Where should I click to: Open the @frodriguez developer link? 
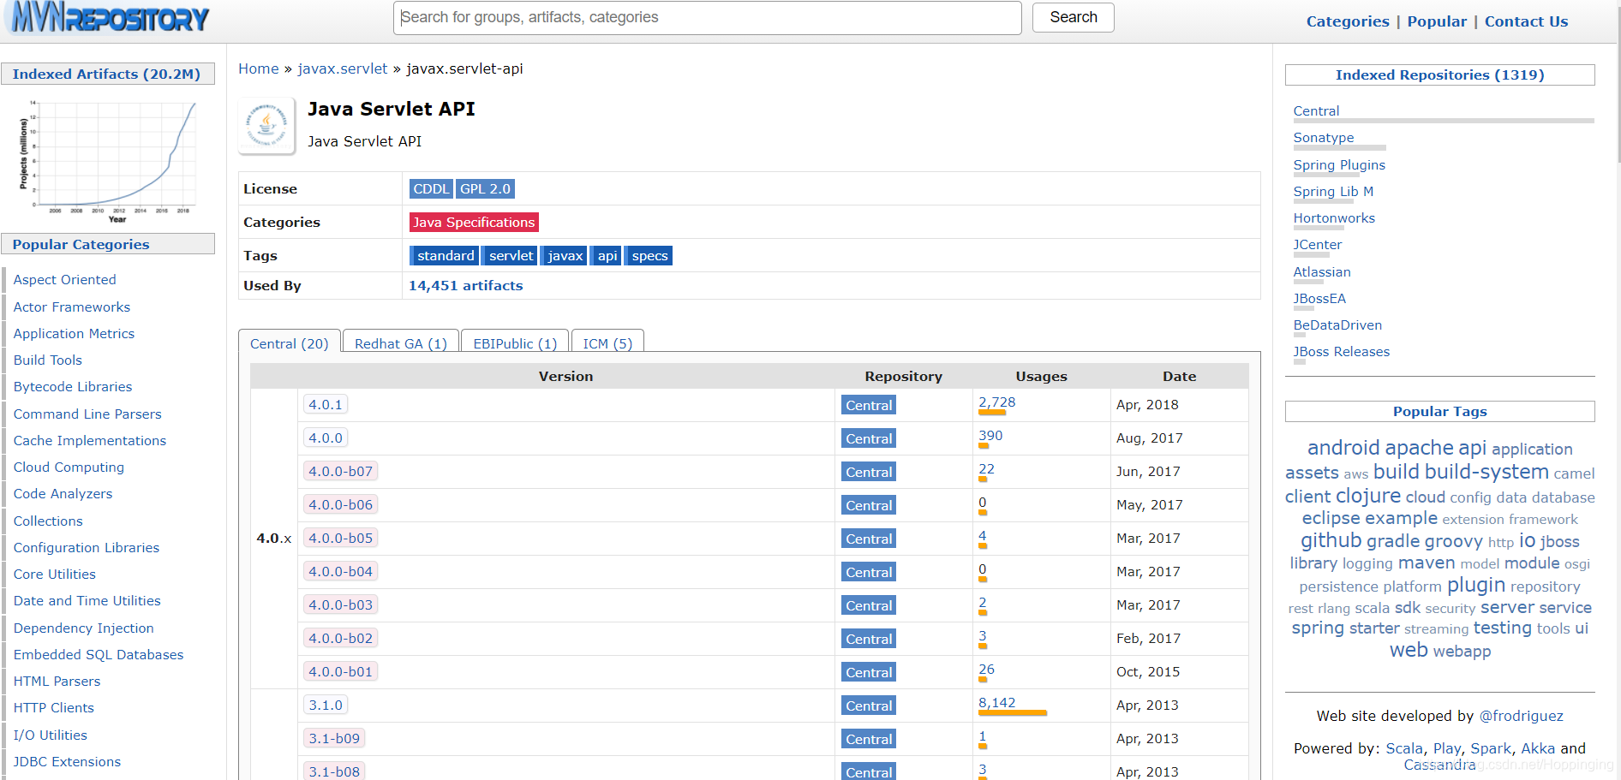tap(1521, 716)
